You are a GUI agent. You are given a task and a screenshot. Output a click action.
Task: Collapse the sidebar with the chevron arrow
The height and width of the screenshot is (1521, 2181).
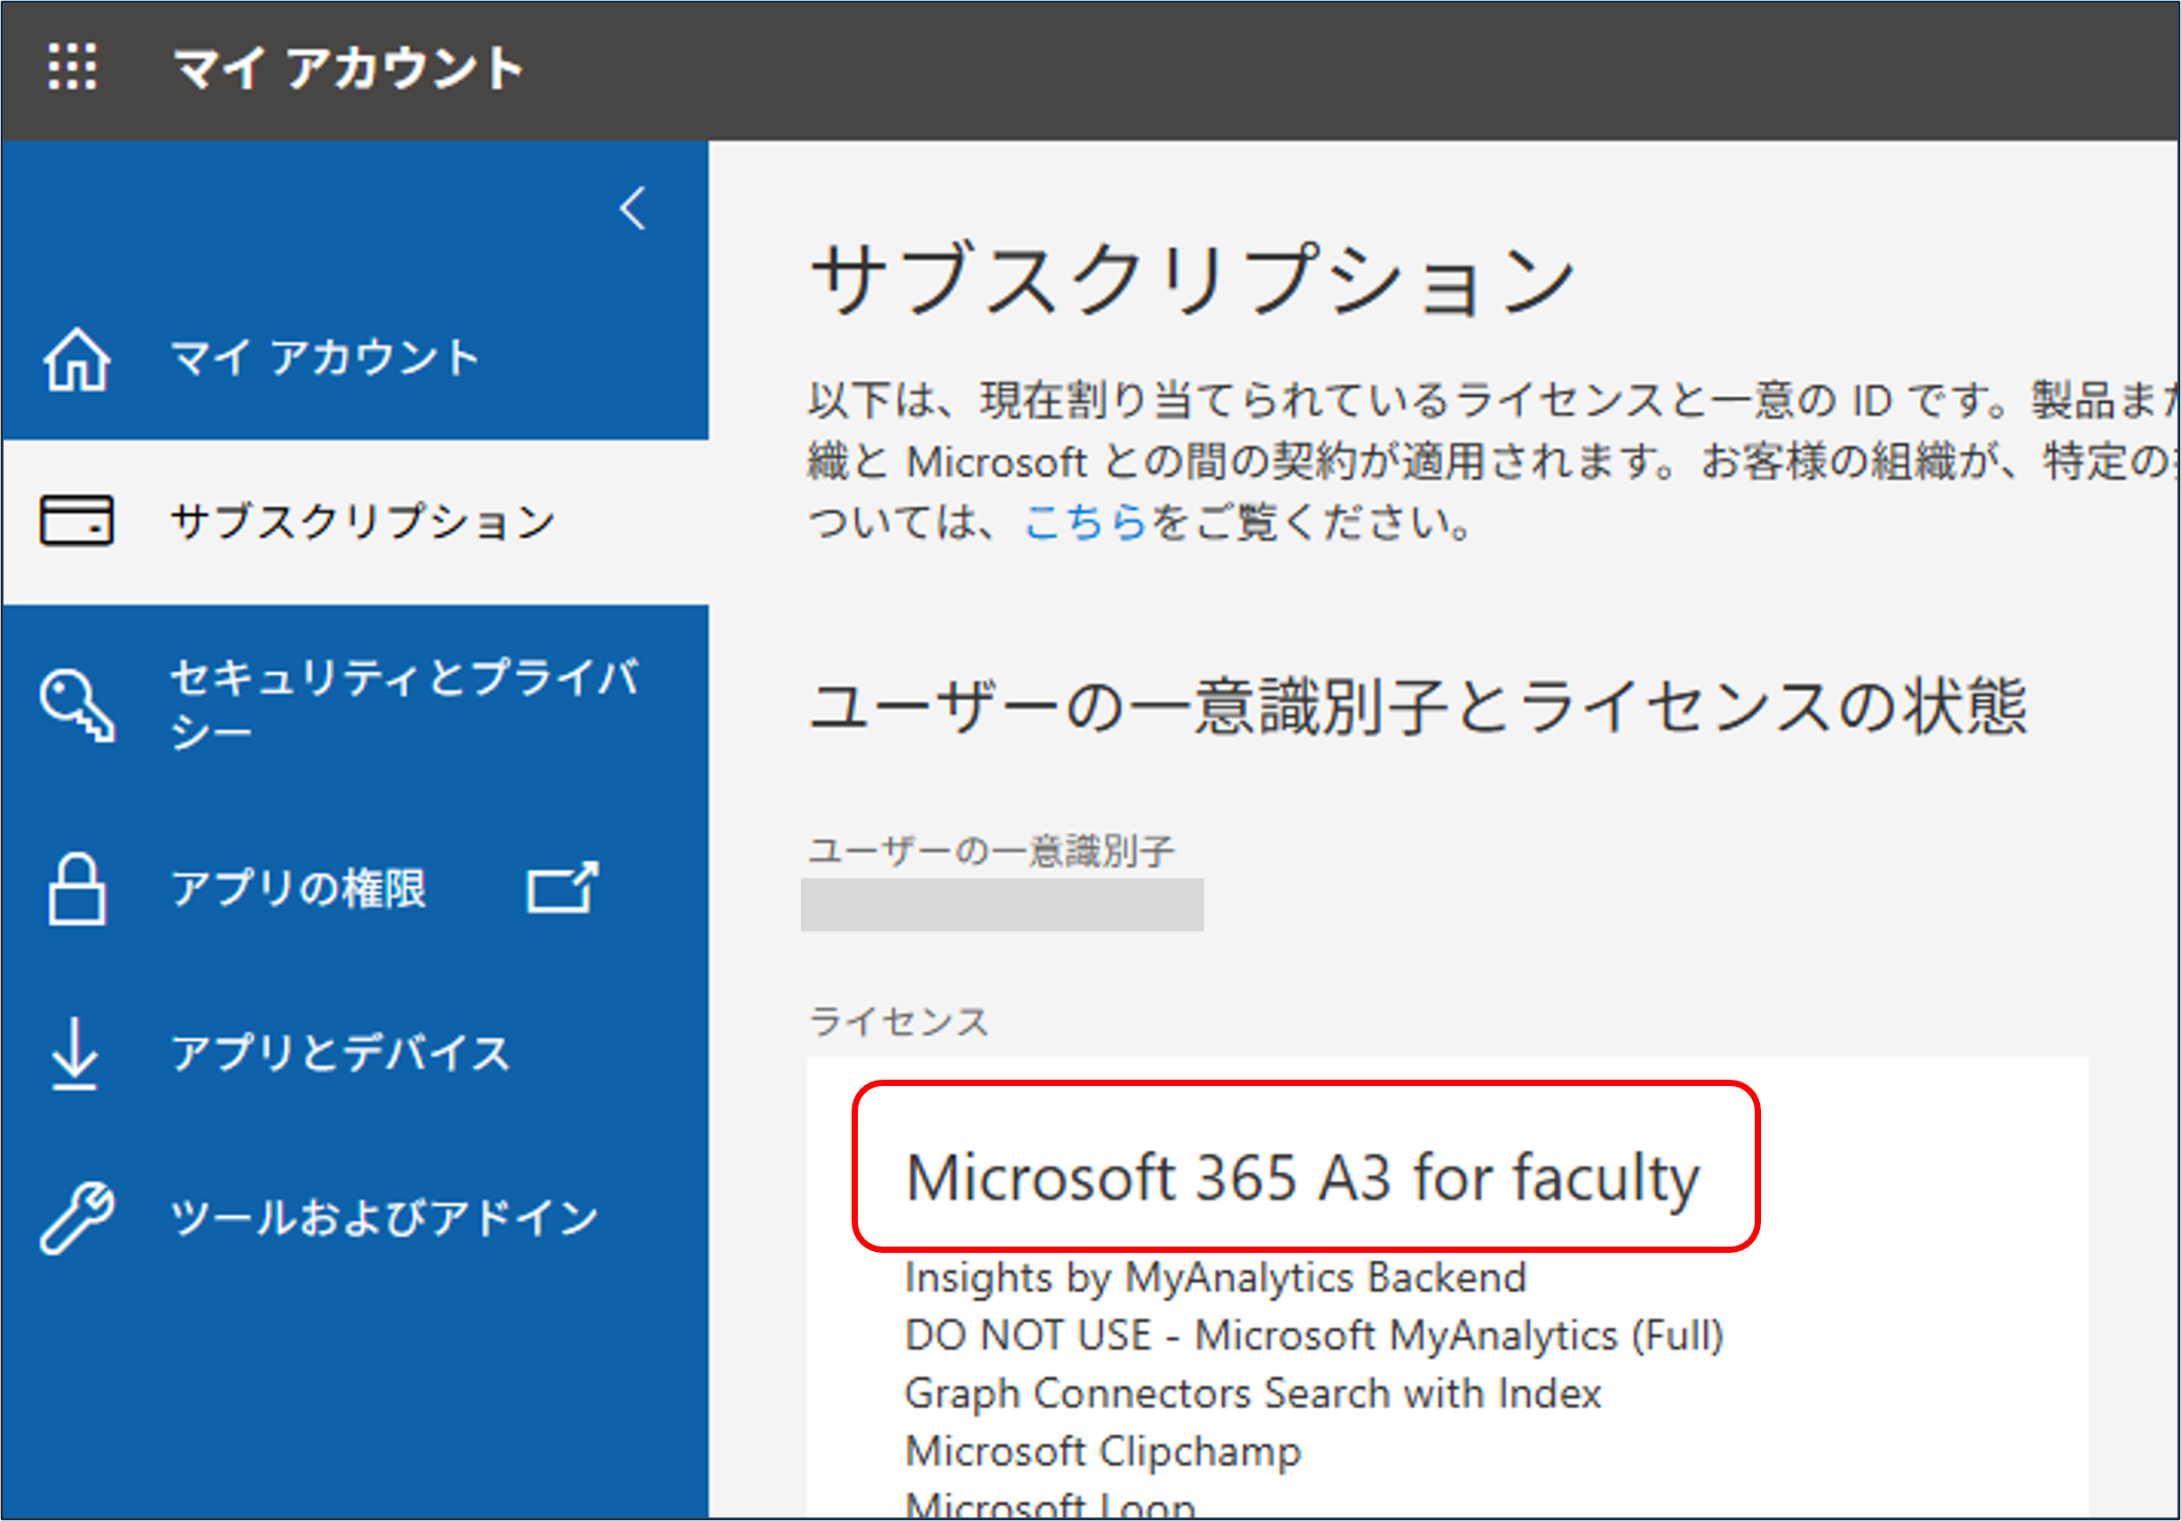tap(631, 208)
